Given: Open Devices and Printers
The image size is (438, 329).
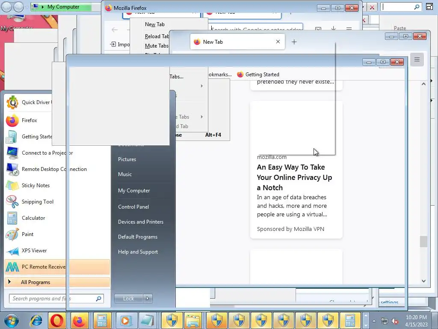Looking at the screenshot, I should point(140,222).
